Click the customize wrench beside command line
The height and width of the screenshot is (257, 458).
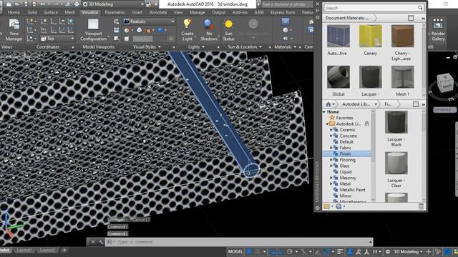100,242
